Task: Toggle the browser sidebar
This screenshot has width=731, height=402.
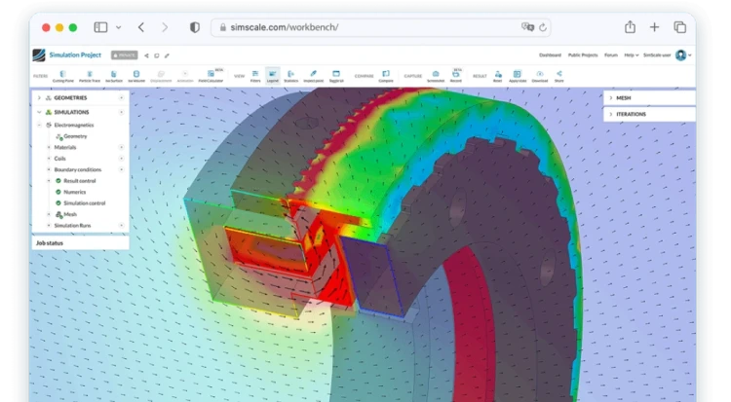Action: (100, 27)
